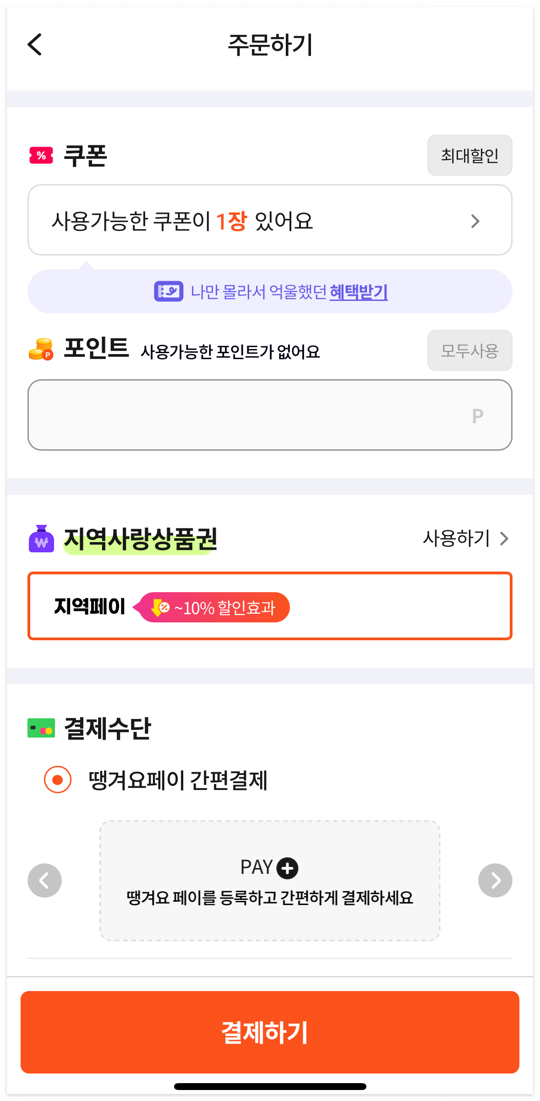540x1101 pixels.
Task: Expand the available coupon list chevron
Action: pos(475,220)
